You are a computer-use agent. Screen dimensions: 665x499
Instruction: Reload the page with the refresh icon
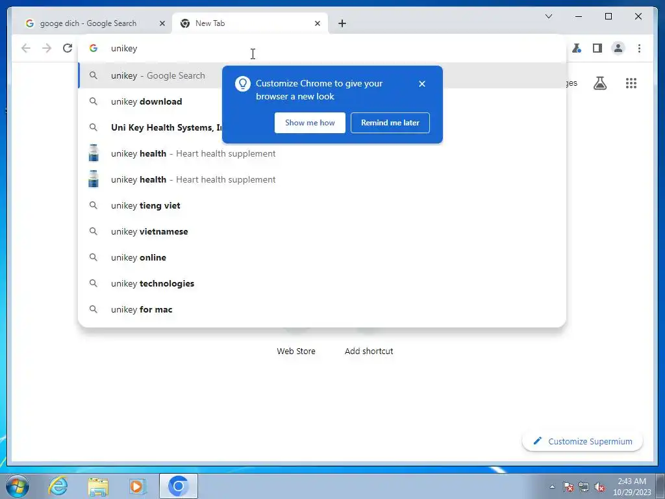point(68,48)
